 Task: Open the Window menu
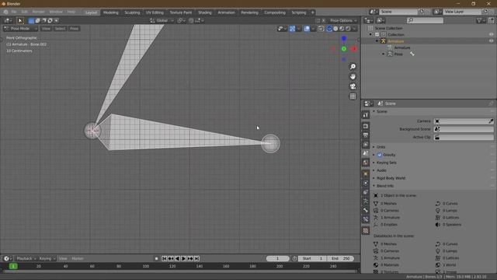(56, 12)
